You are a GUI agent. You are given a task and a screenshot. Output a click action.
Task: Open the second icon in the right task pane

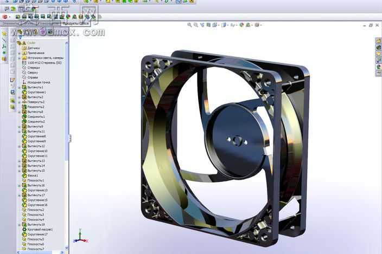[x=378, y=48]
